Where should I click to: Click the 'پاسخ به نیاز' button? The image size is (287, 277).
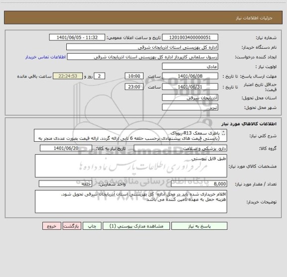point(199,226)
